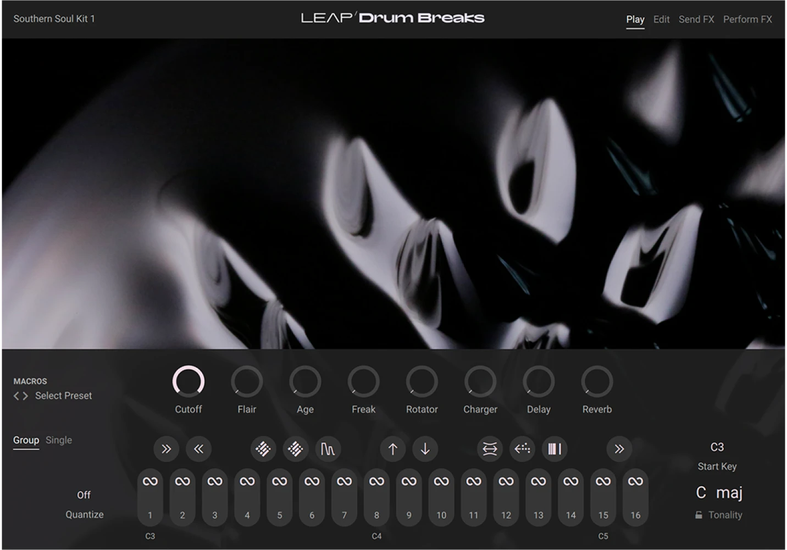Screen dimensions: 787x550
Task: Click the reverse playback icon
Action: click(x=522, y=449)
